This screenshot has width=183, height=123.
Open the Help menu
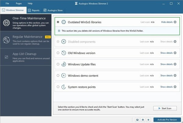point(30,3)
